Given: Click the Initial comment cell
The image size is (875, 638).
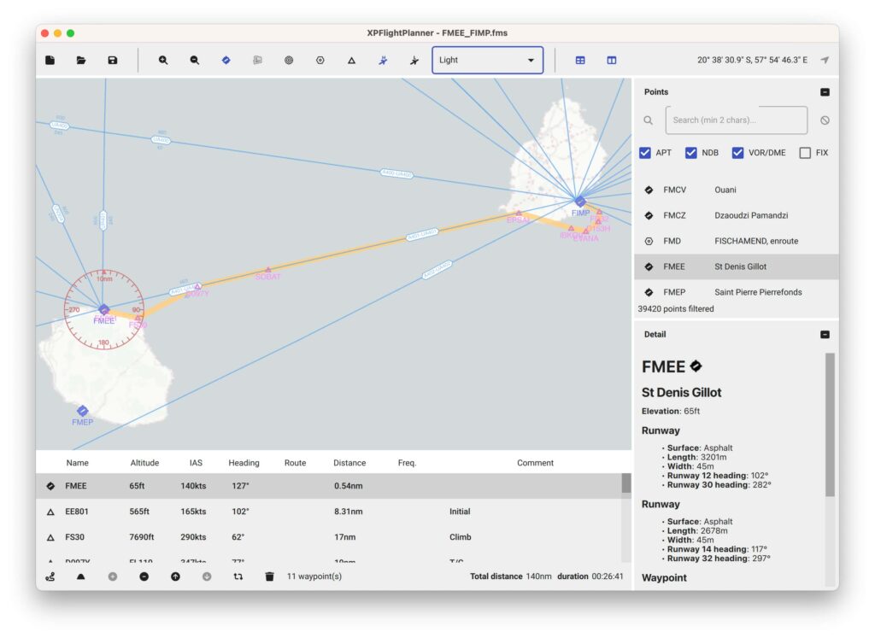Looking at the screenshot, I should (460, 512).
